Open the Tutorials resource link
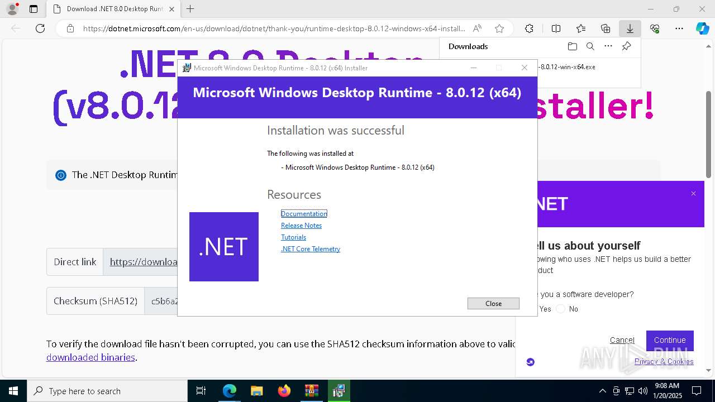Screen dimensions: 715x402 (293, 237)
